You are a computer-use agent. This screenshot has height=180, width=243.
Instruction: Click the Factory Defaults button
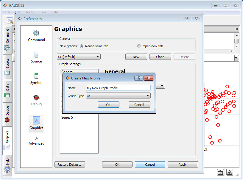tap(70, 165)
